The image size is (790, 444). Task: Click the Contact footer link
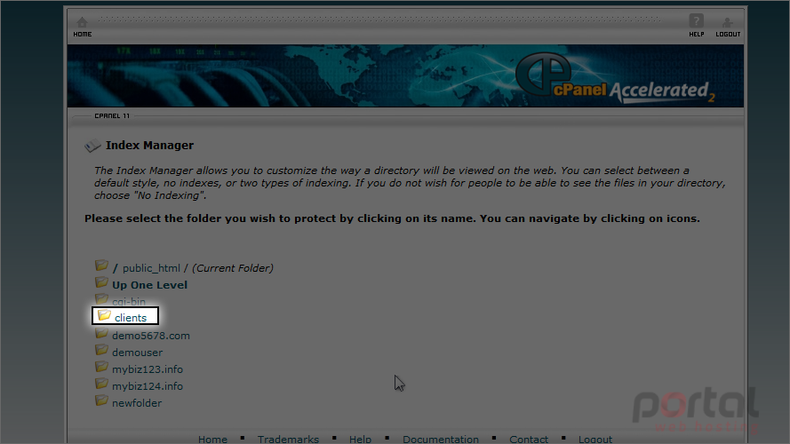[x=529, y=439]
